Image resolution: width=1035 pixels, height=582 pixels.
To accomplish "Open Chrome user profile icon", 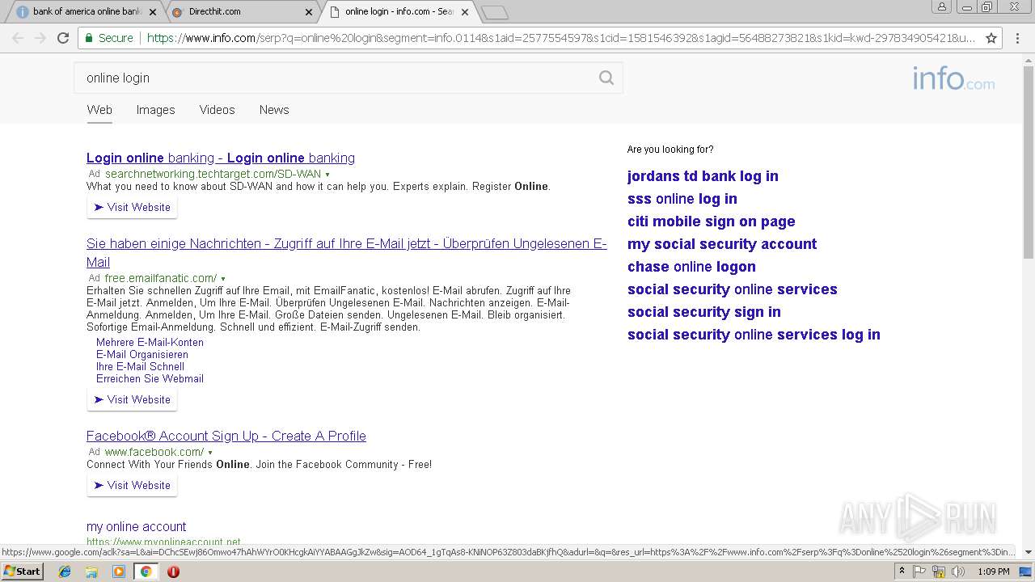I will pyautogui.click(x=941, y=6).
